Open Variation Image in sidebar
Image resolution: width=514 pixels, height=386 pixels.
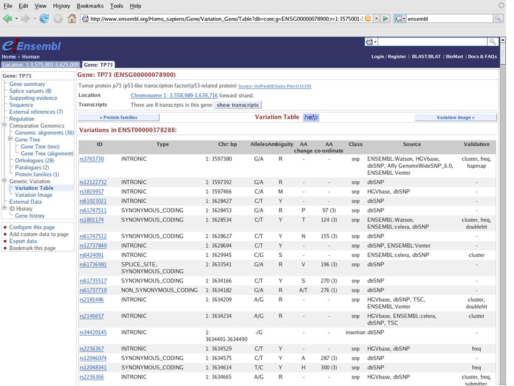[34, 195]
